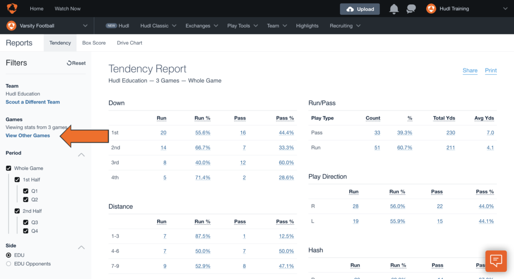Click 4th down run percentage 71.4%

pyautogui.click(x=203, y=178)
